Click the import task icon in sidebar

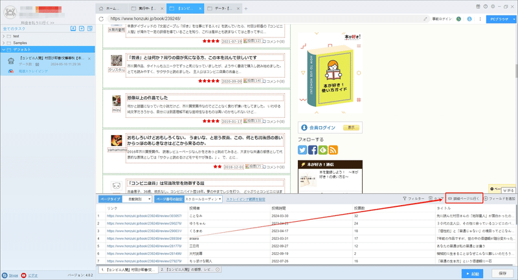[x=73, y=28]
